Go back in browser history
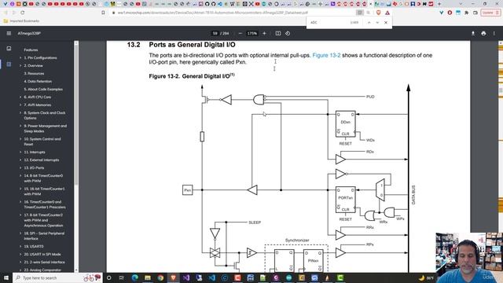 pyautogui.click(x=6, y=13)
